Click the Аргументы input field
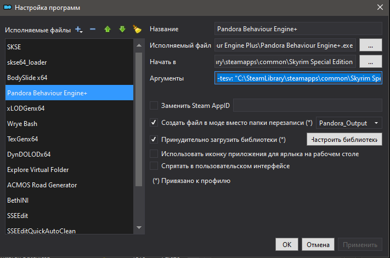The image size is (390, 258). pyautogui.click(x=298, y=78)
